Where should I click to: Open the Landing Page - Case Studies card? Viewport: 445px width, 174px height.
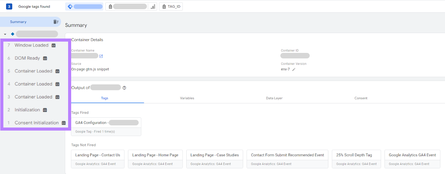tap(214, 159)
